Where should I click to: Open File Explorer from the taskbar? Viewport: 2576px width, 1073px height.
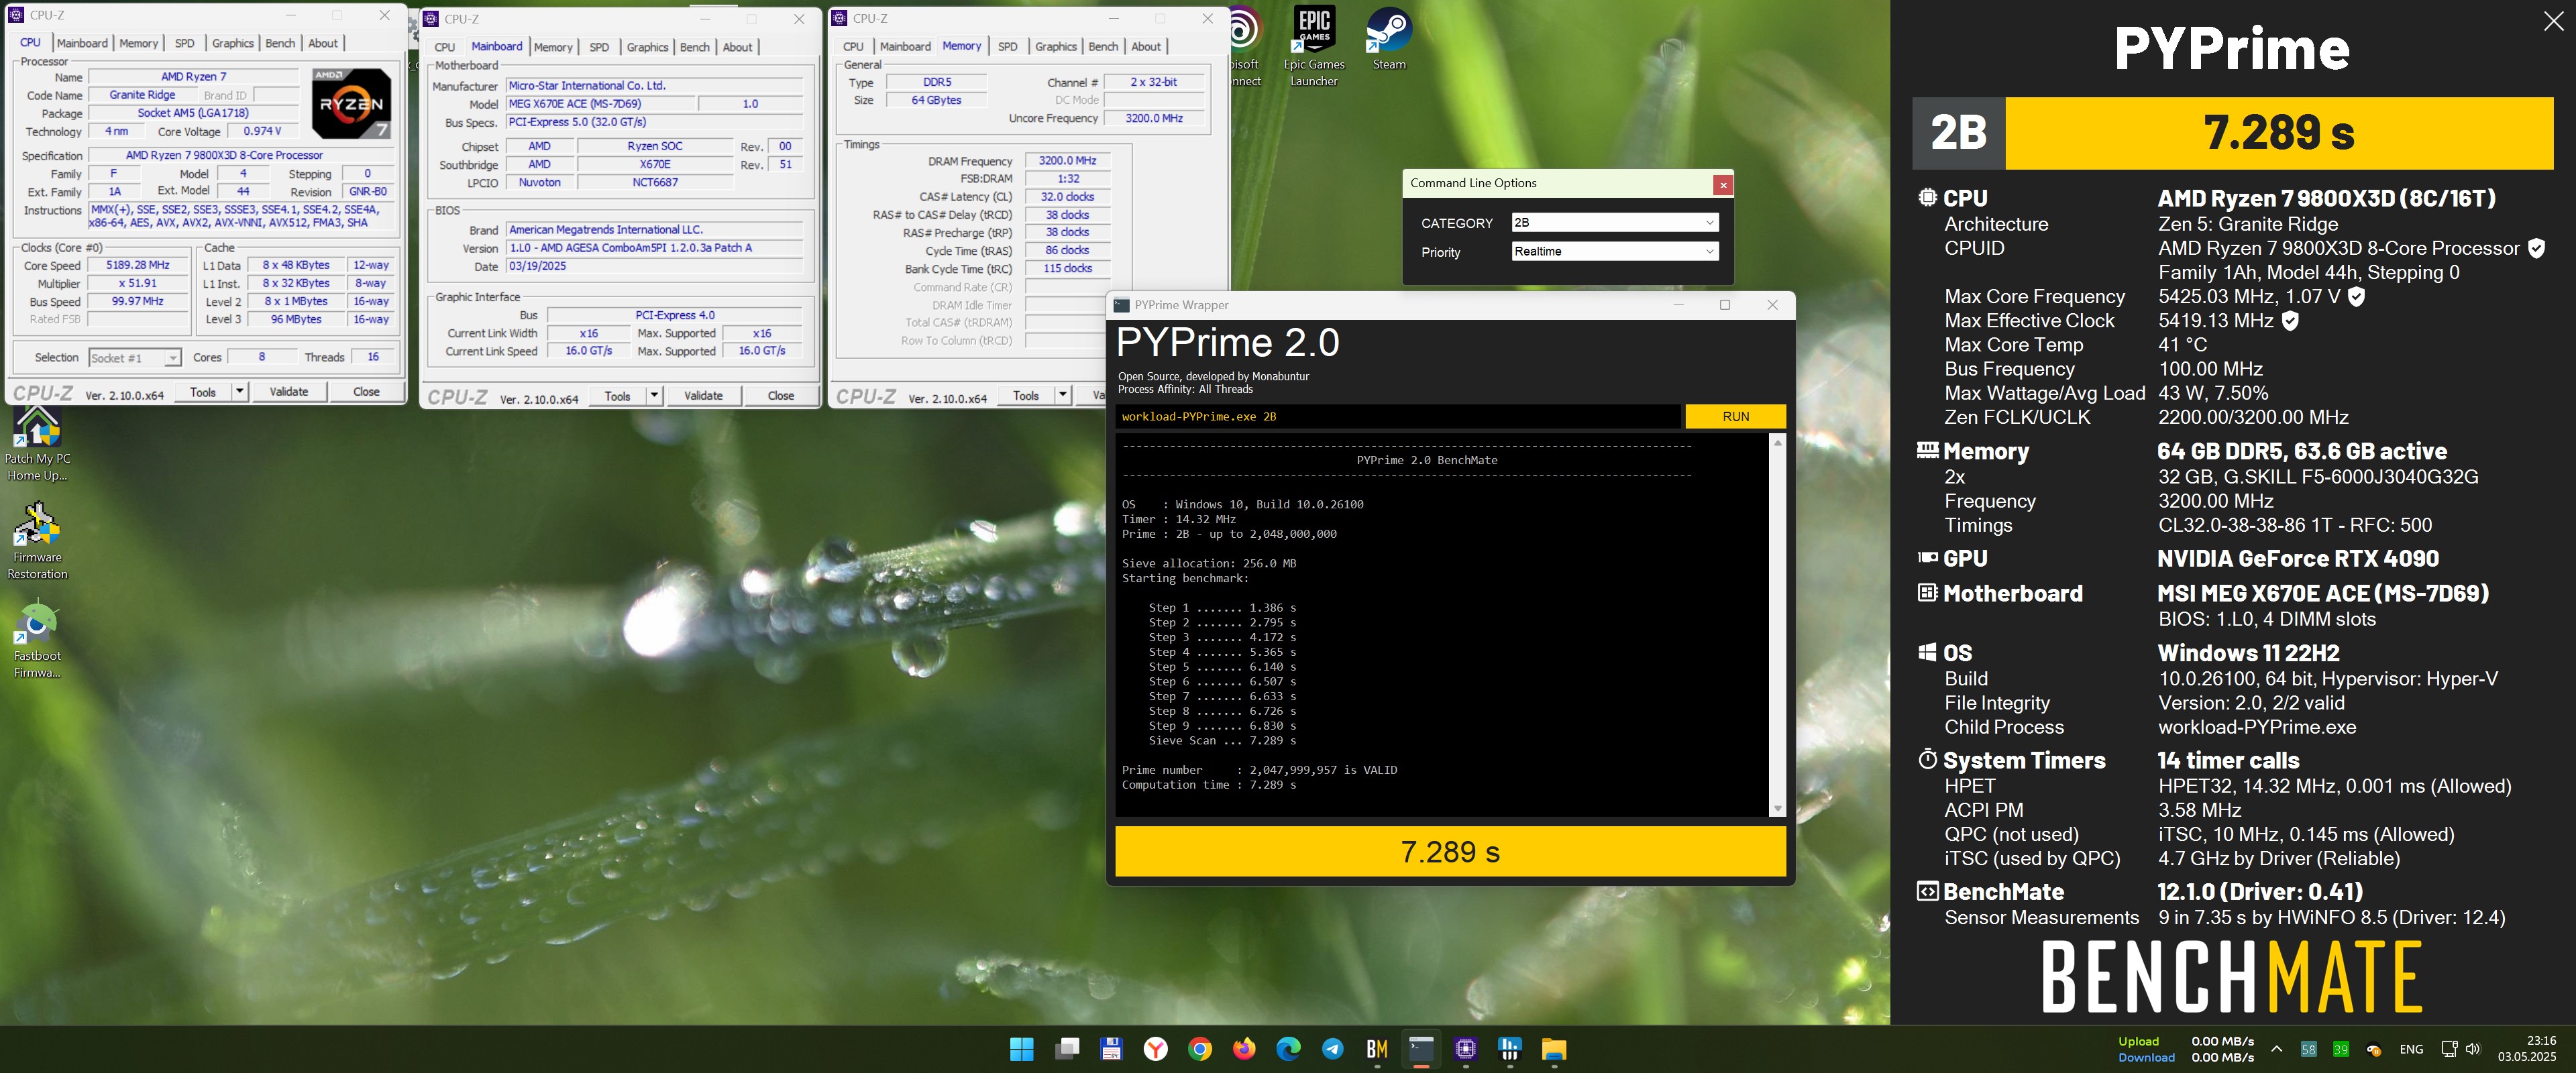1553,1049
